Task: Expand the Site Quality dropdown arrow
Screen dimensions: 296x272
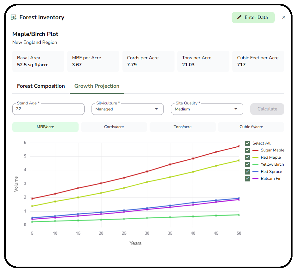Action: click(x=236, y=109)
